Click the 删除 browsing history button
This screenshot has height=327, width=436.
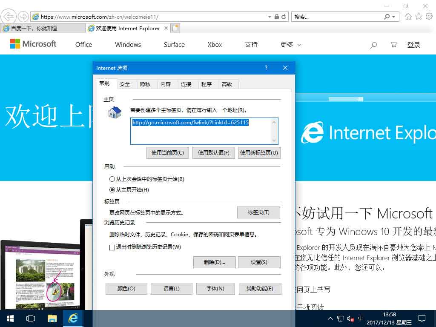point(215,262)
